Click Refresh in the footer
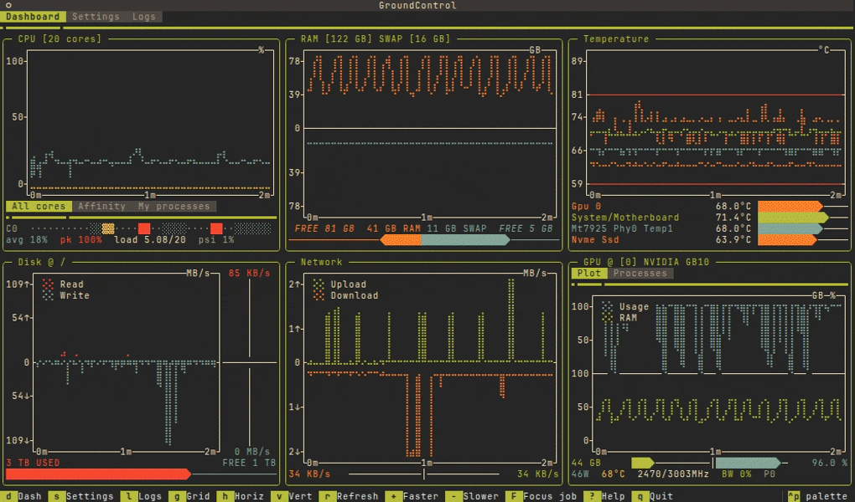855x502 pixels. tap(348, 496)
